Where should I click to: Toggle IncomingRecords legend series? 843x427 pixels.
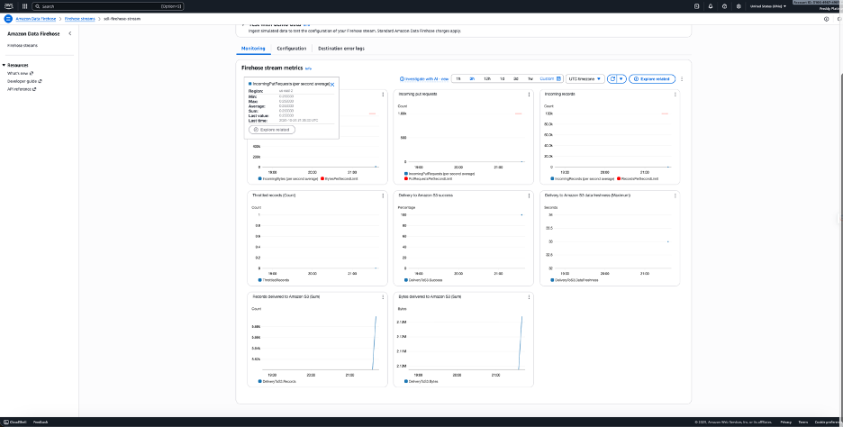[582, 178]
